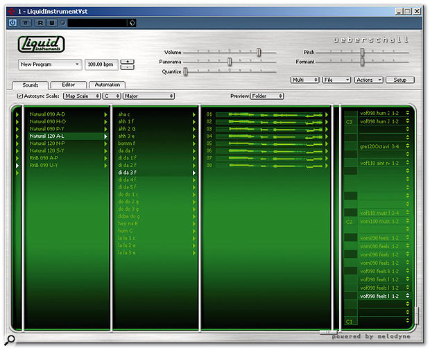Open the root note C dropdown
The height and width of the screenshot is (350, 430).
coord(112,96)
